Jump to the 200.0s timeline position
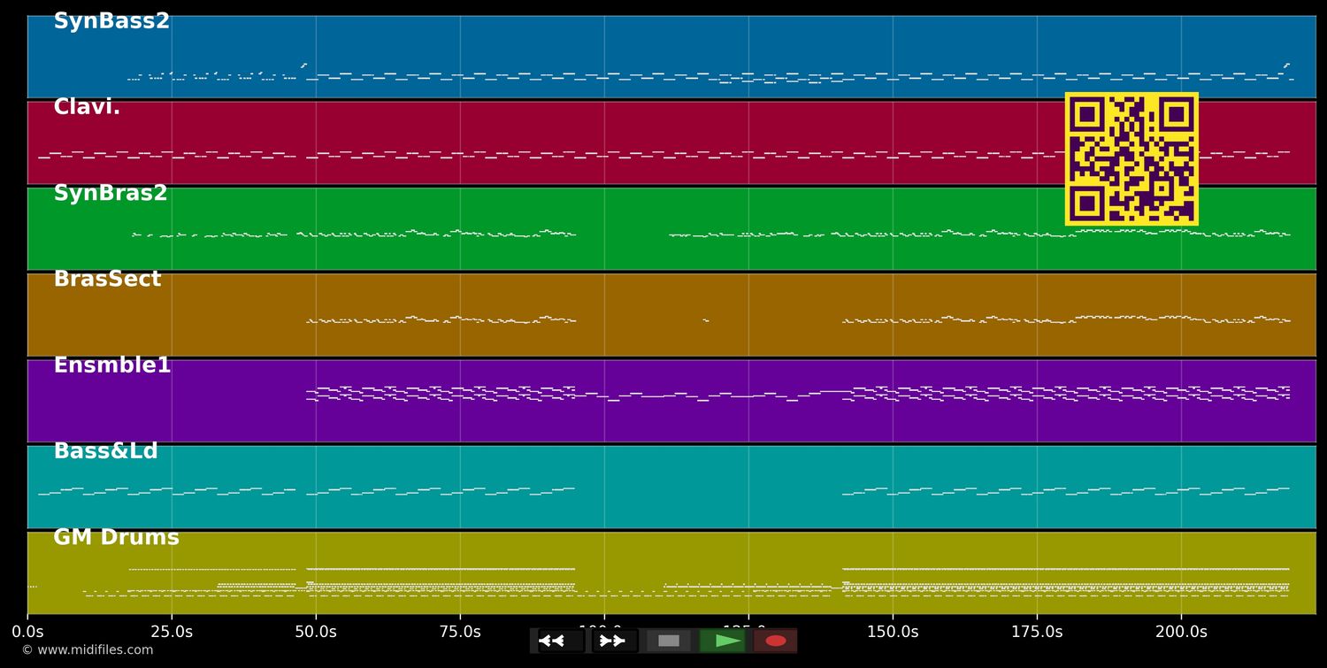Screen dimensions: 1327x668 1181,632
